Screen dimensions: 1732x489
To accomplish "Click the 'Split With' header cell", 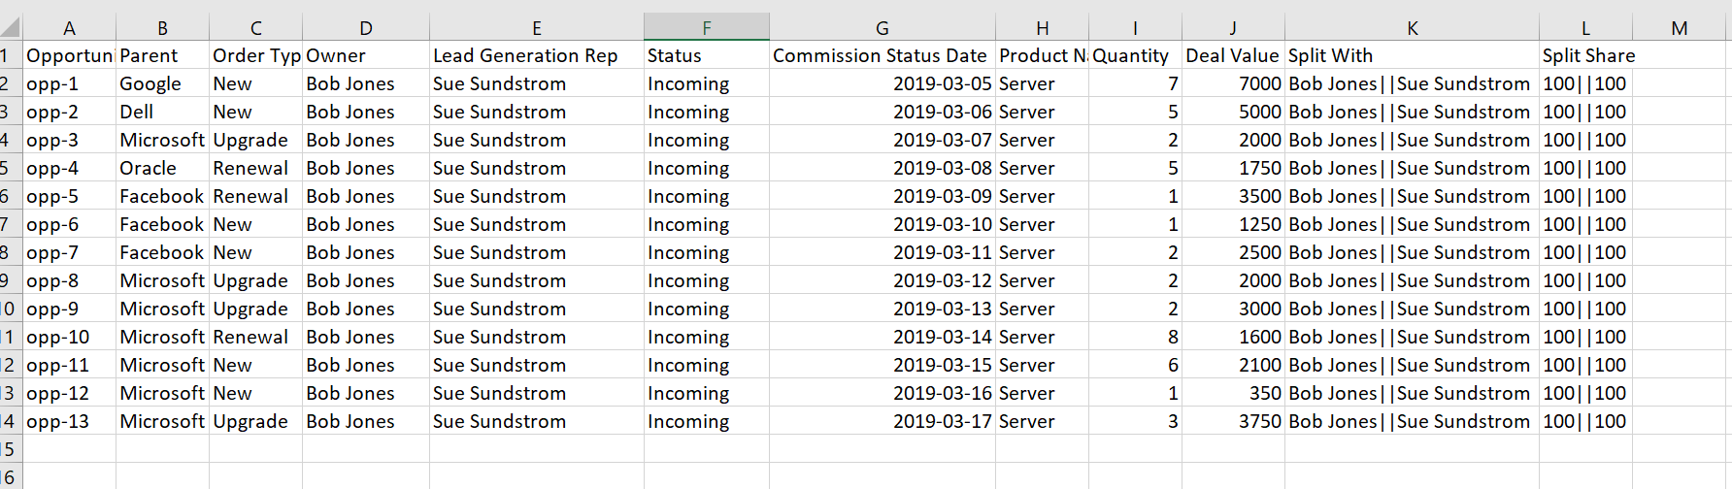I will click(x=1413, y=55).
